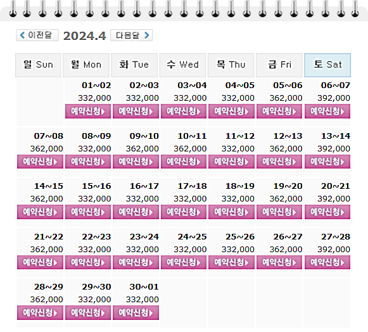Request reservation for 26~27
The image size is (368, 332).
point(279,262)
